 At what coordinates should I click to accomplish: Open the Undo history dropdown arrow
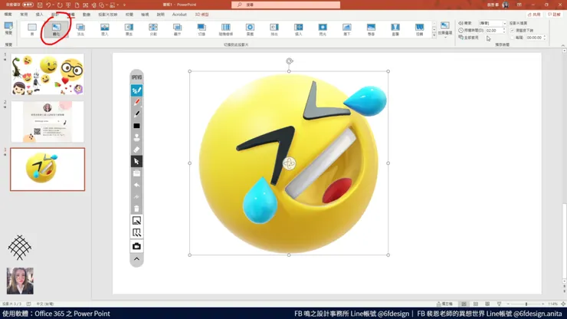[x=54, y=5]
